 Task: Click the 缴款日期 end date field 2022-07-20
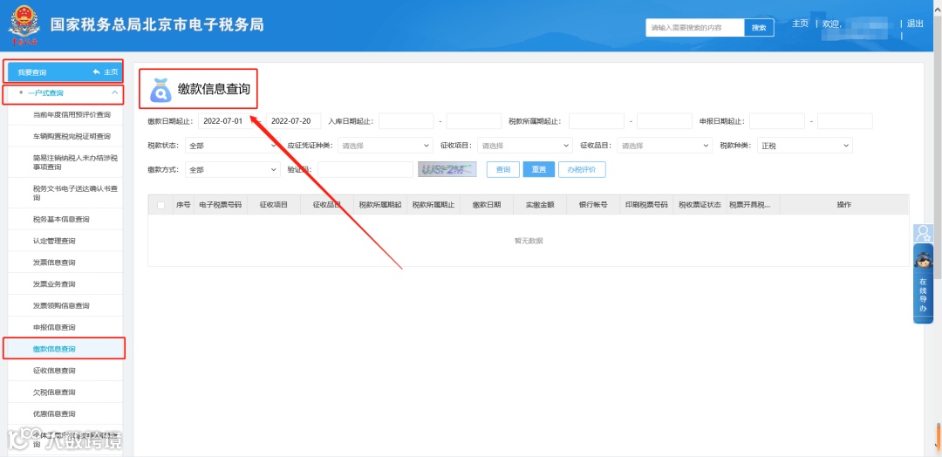click(x=294, y=120)
